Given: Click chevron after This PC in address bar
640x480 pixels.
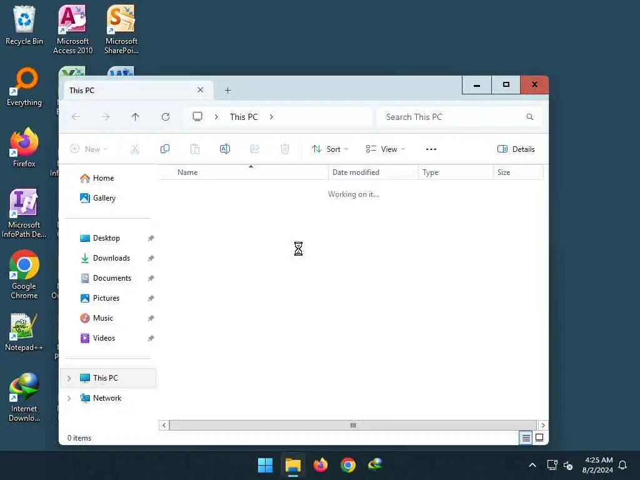Looking at the screenshot, I should [x=271, y=117].
